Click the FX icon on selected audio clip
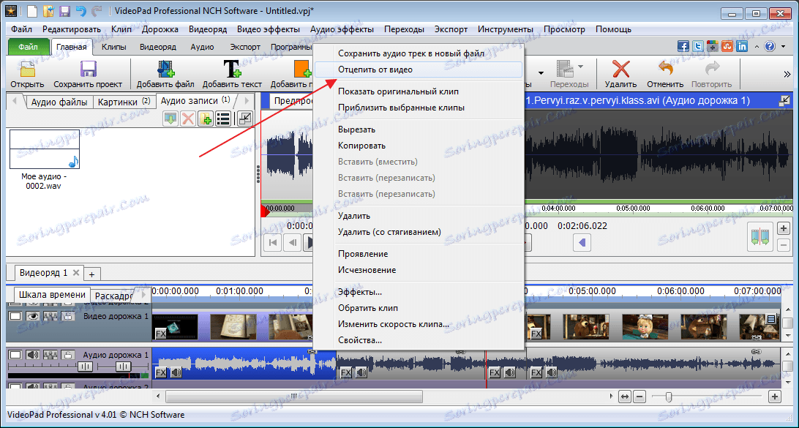799x428 pixels. coord(161,372)
